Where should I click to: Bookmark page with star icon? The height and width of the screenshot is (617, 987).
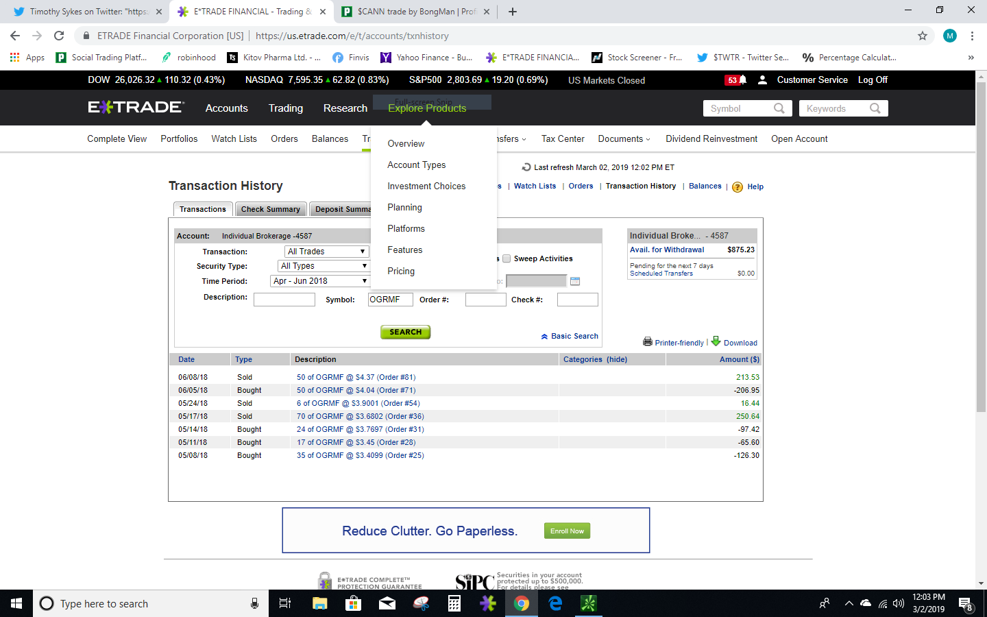click(x=923, y=36)
